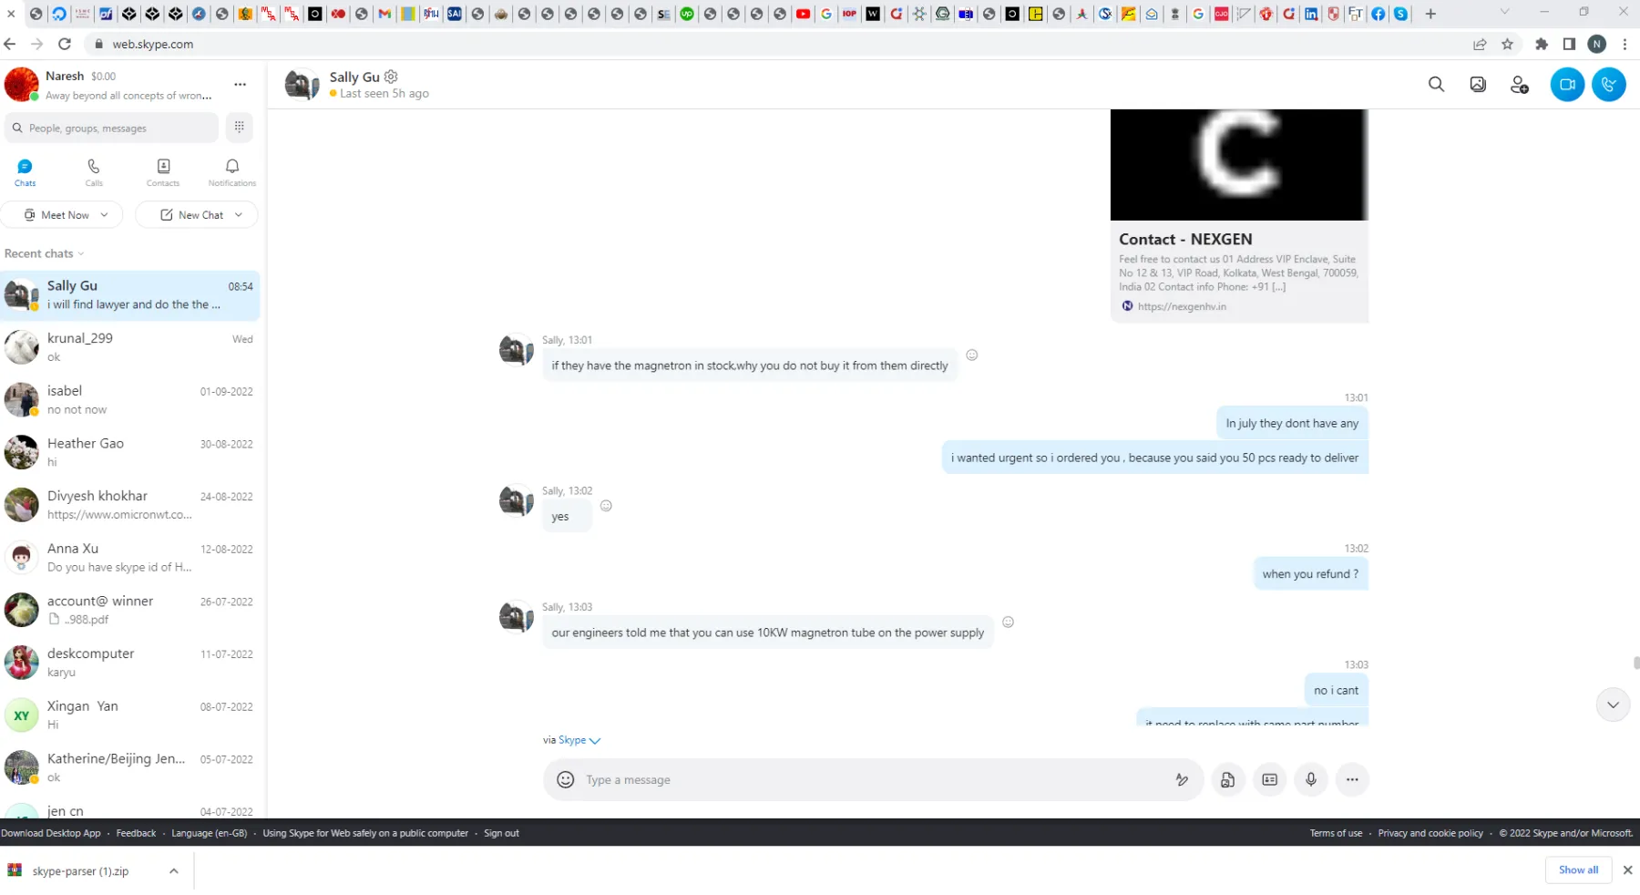Click the Sally Gu chat settings gear
Viewport: 1640px width, 895px height.
click(x=391, y=77)
